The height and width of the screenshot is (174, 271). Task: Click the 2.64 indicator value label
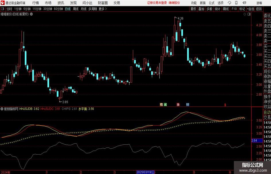click(257, 141)
